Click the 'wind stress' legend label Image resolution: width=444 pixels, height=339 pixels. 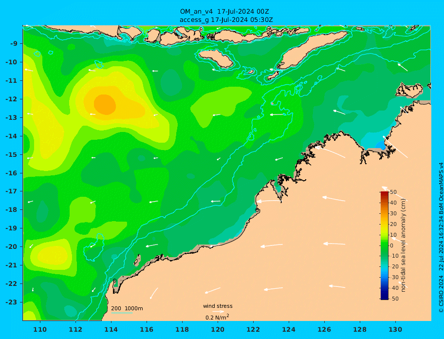click(218, 306)
